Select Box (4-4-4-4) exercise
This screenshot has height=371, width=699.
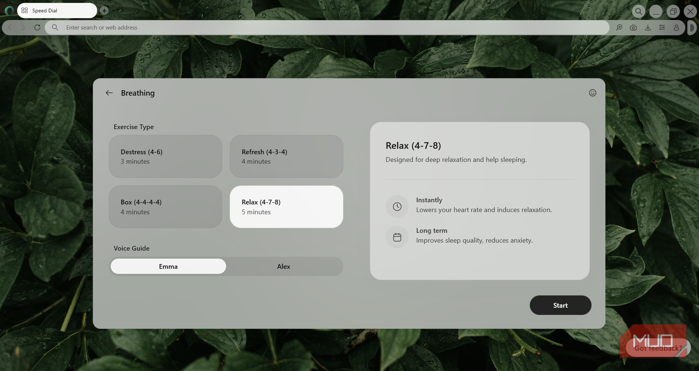click(x=165, y=207)
